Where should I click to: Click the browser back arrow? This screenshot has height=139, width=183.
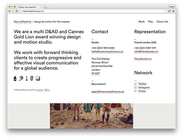(x=10, y=11)
